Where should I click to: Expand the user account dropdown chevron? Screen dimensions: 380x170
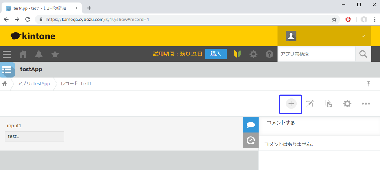[x=363, y=36]
